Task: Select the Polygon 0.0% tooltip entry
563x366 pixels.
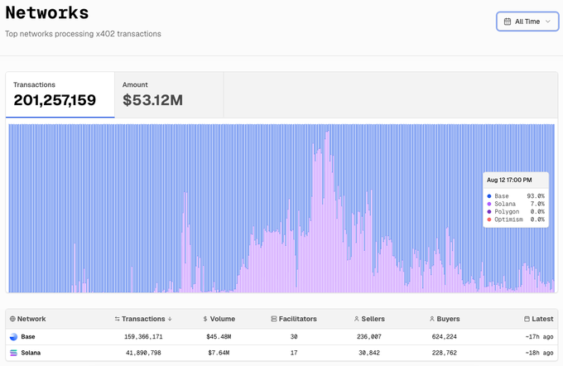Action: tap(516, 211)
